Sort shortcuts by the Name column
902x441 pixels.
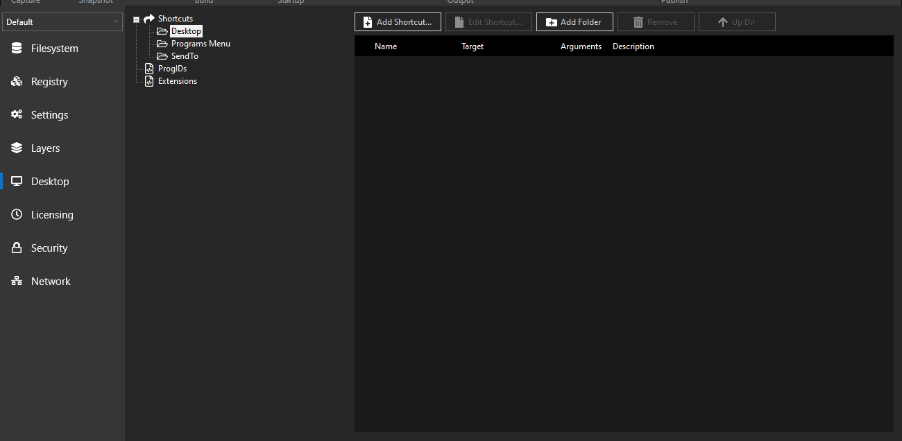(386, 46)
